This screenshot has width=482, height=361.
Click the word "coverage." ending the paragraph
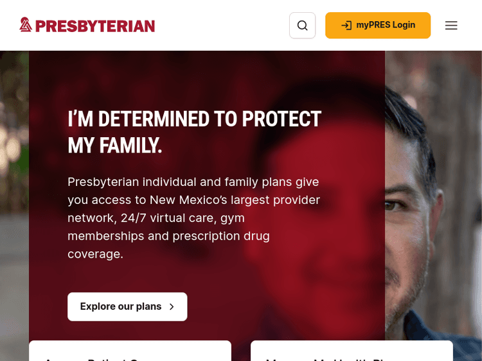(95, 254)
